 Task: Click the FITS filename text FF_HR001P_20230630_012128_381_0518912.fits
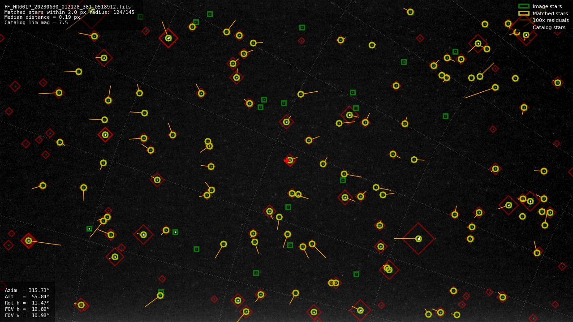[x=68, y=7]
